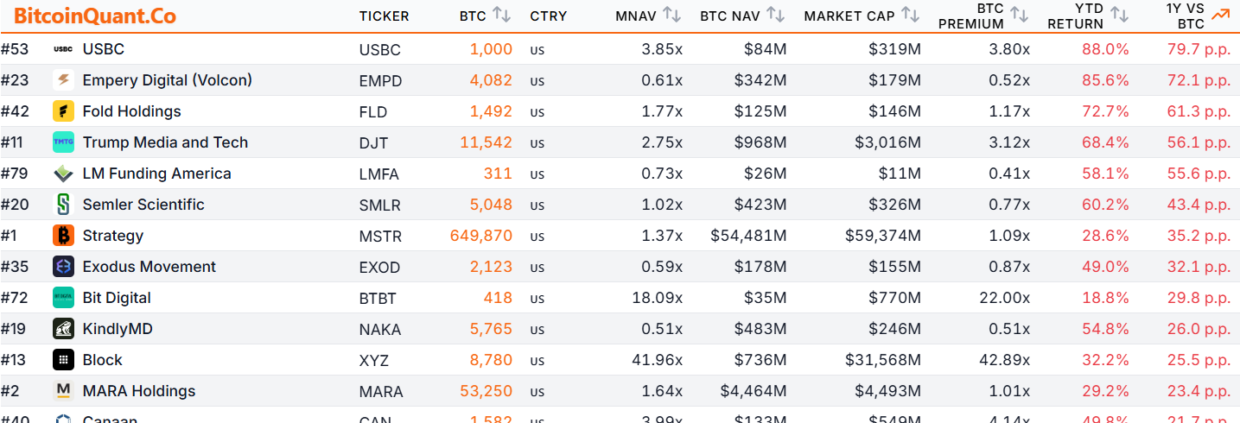Click the Strategy orange Bitcoin logo
This screenshot has width=1240, height=423.
(63, 236)
